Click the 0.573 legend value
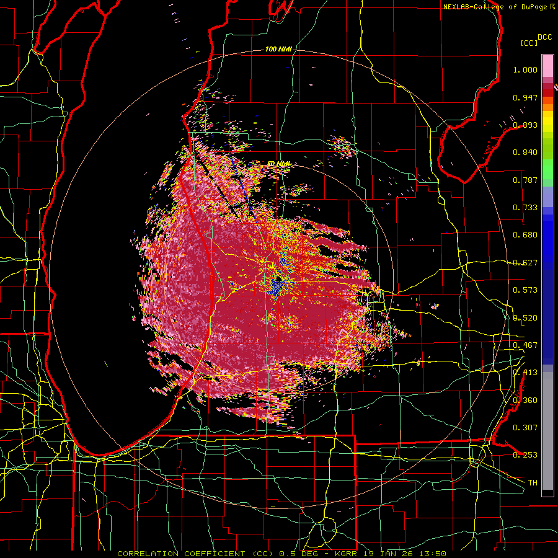The height and width of the screenshot is (558, 558). (x=525, y=290)
